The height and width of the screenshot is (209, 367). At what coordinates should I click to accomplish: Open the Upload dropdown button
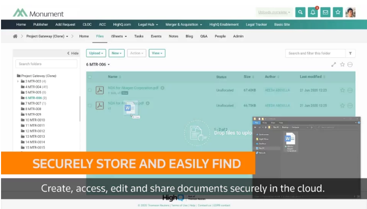click(x=96, y=53)
